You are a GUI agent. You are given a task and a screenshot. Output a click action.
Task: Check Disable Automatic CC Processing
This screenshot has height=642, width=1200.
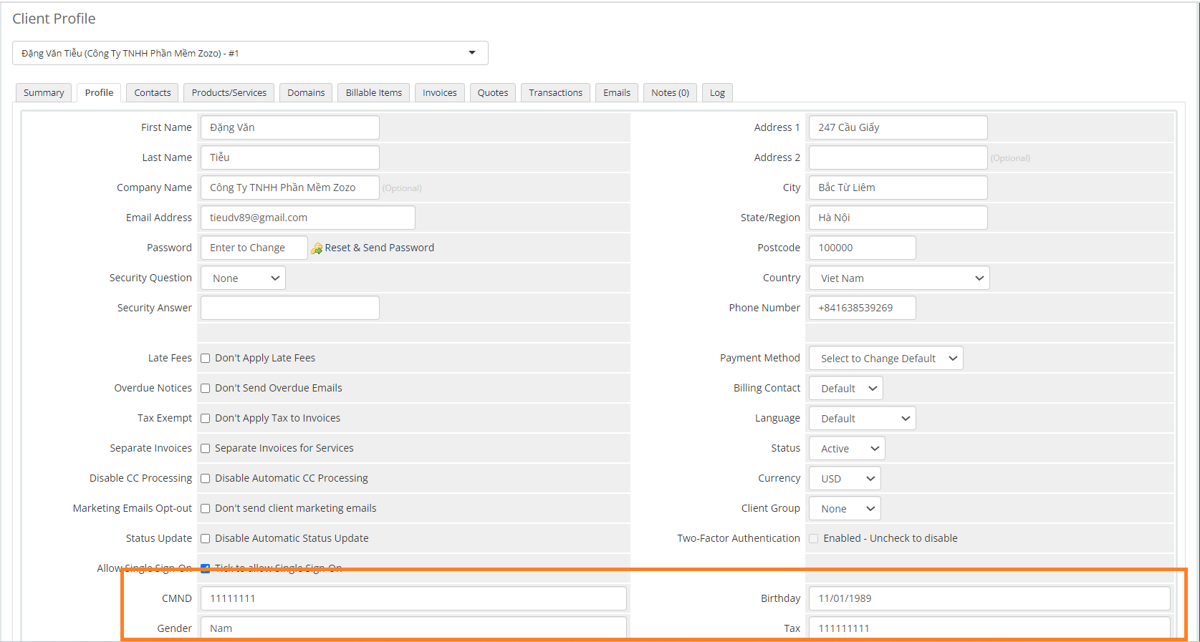(206, 478)
